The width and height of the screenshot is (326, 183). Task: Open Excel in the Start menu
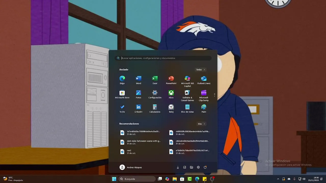click(155, 80)
